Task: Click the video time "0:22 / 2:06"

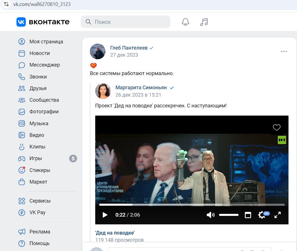Action: pos(128,215)
